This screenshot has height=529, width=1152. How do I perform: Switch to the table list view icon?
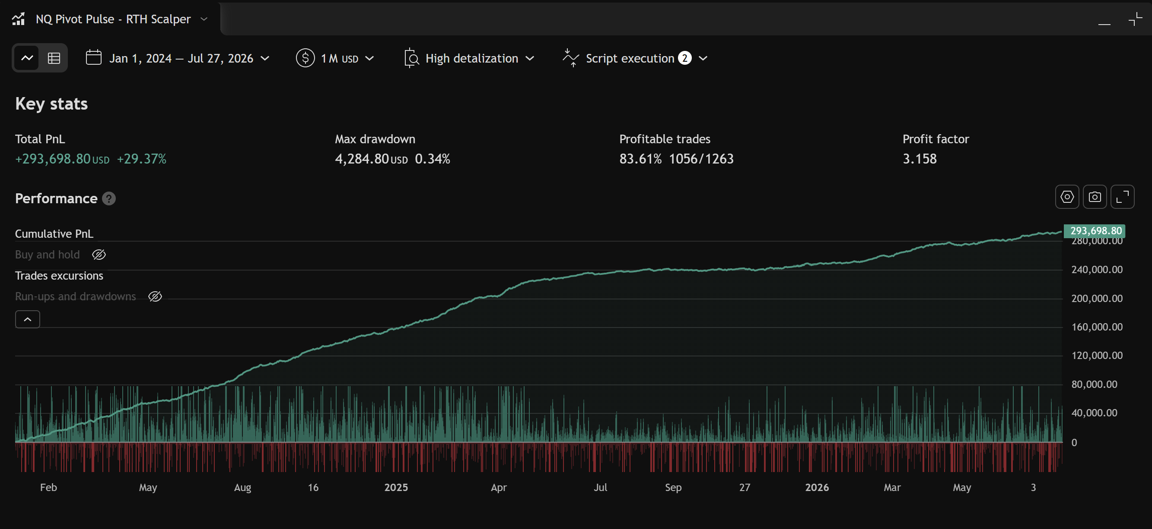coord(54,58)
